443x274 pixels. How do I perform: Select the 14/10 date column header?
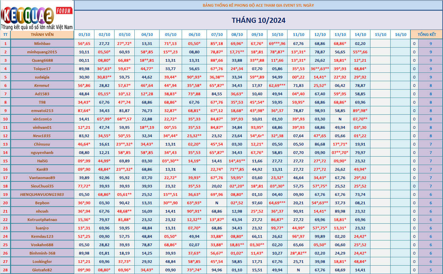click(360, 35)
